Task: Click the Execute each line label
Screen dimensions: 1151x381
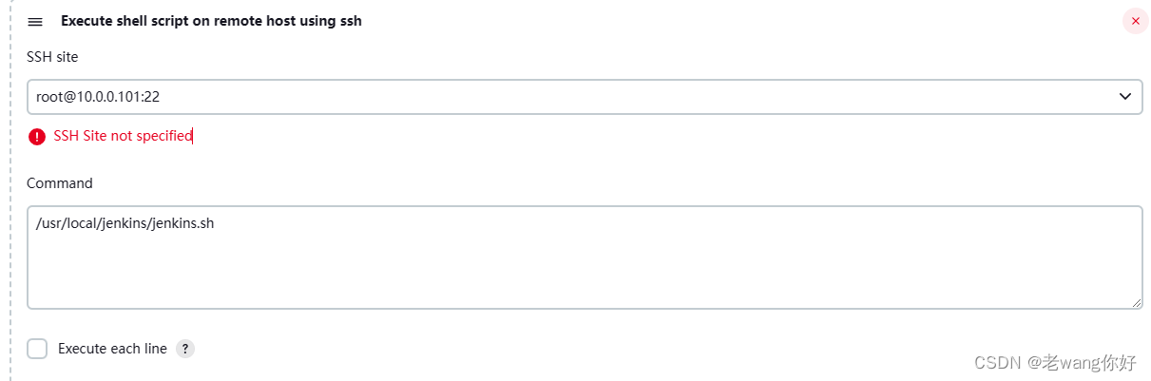Action: coord(112,349)
